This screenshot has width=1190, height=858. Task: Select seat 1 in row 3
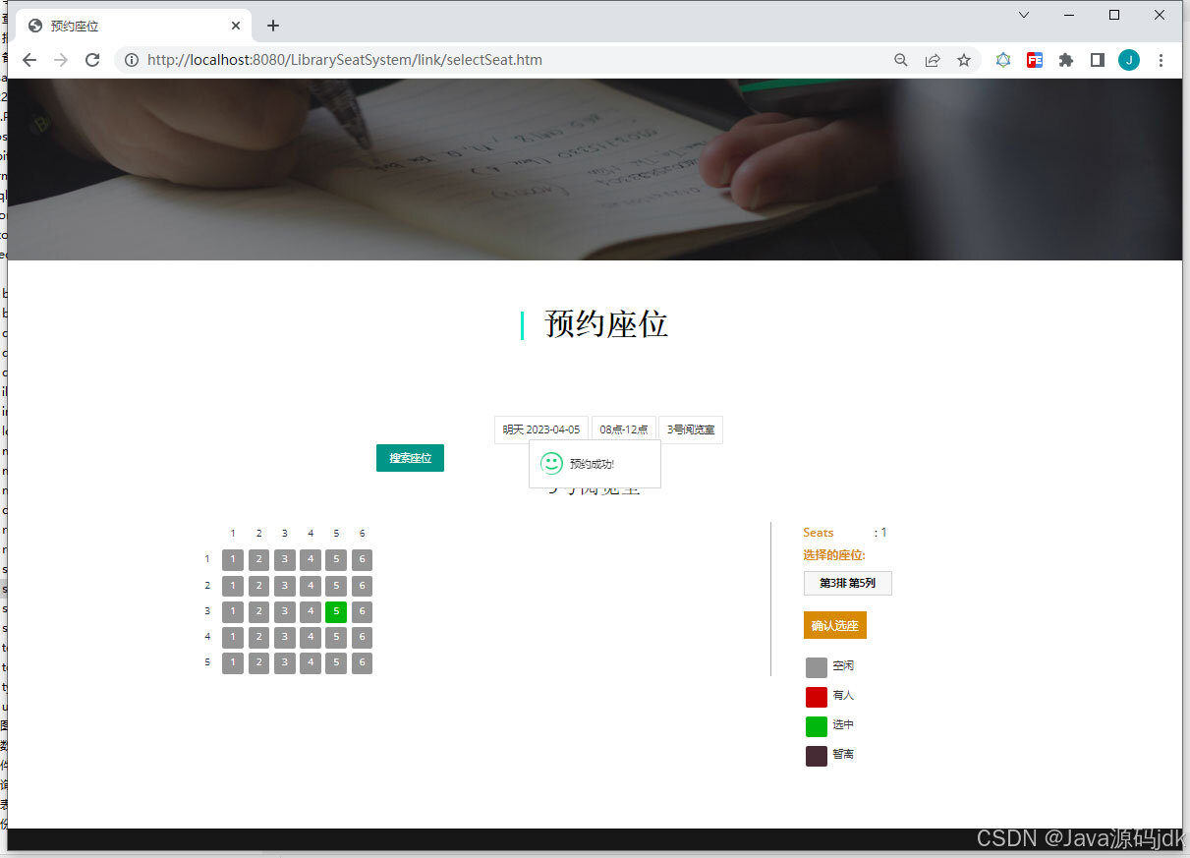tap(233, 611)
